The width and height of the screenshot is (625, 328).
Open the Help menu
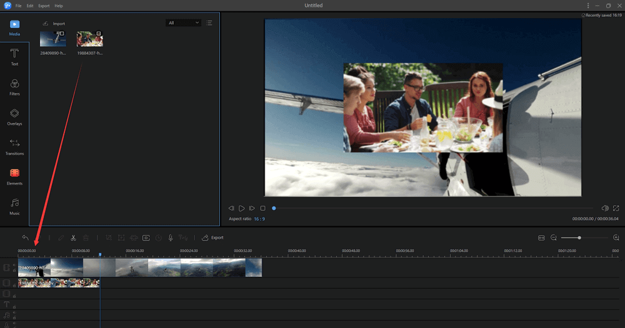(x=59, y=6)
